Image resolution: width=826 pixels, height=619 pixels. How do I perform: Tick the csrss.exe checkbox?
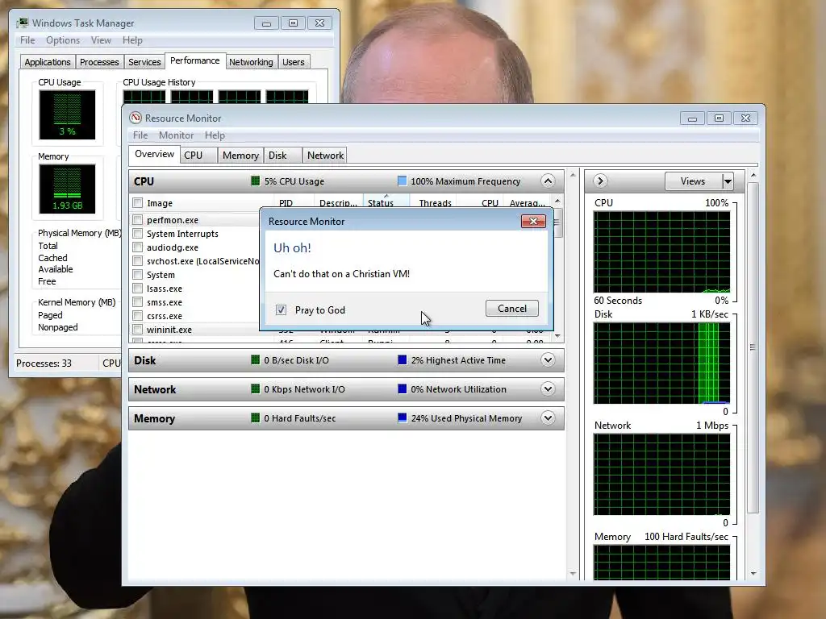[x=137, y=315]
